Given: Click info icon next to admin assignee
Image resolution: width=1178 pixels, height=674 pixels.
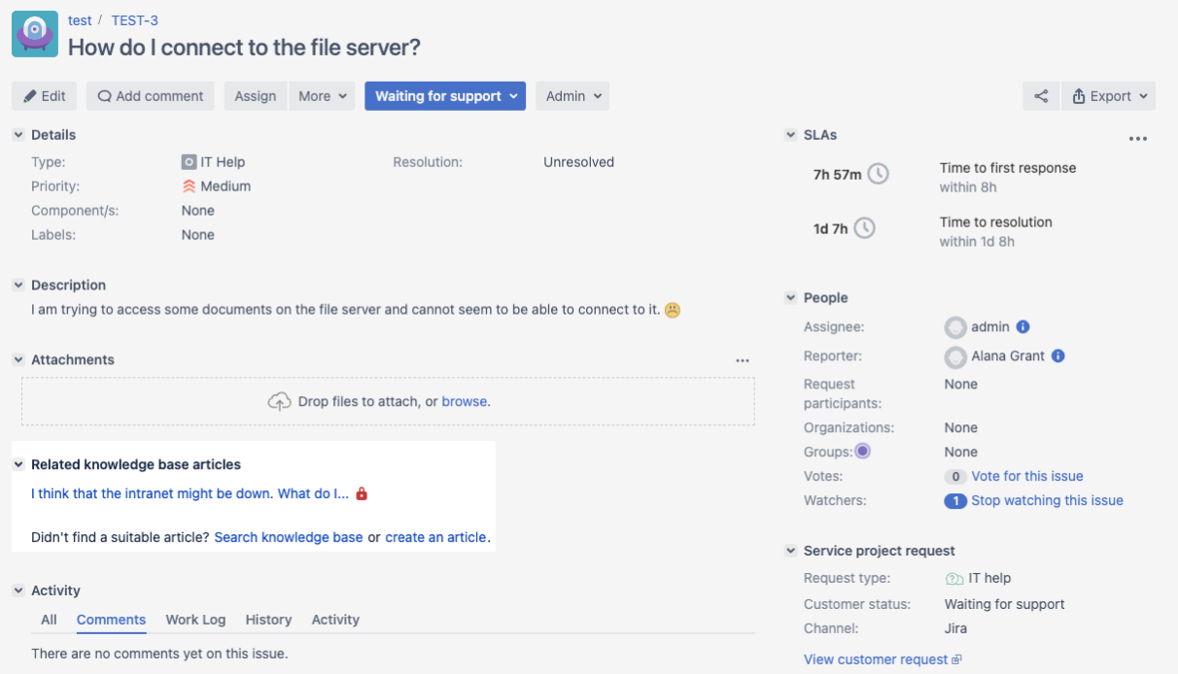Looking at the screenshot, I should tap(1023, 327).
